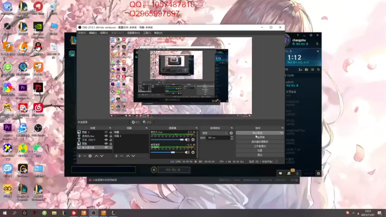Pop out the 来源 dock panel icon

click(x=110, y=128)
